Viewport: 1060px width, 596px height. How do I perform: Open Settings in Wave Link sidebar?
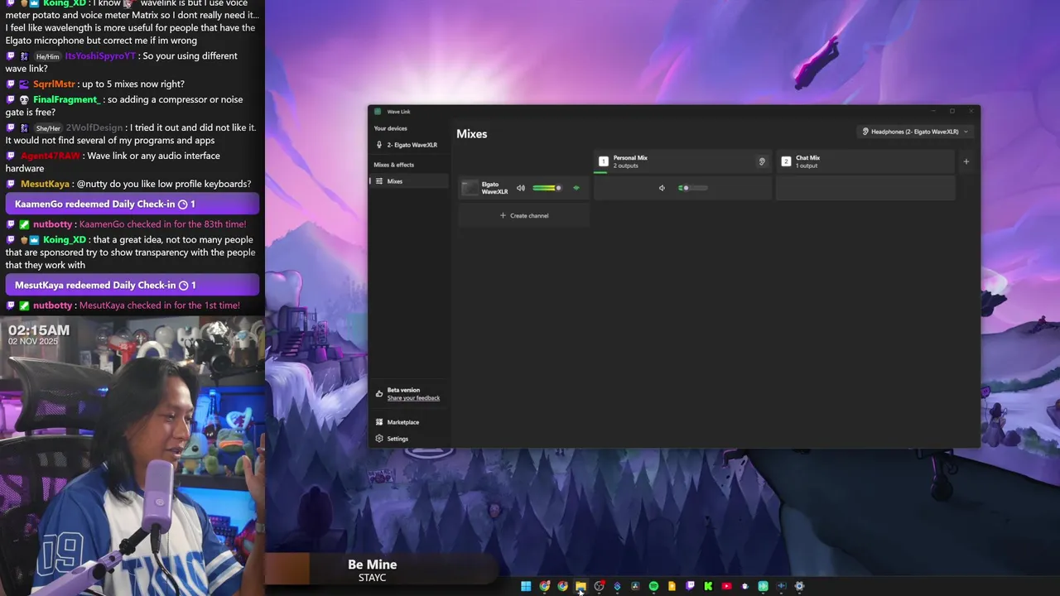pos(397,439)
